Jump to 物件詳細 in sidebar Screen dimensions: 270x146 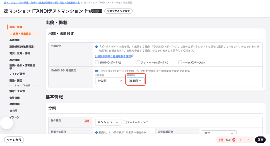(x=15, y=98)
